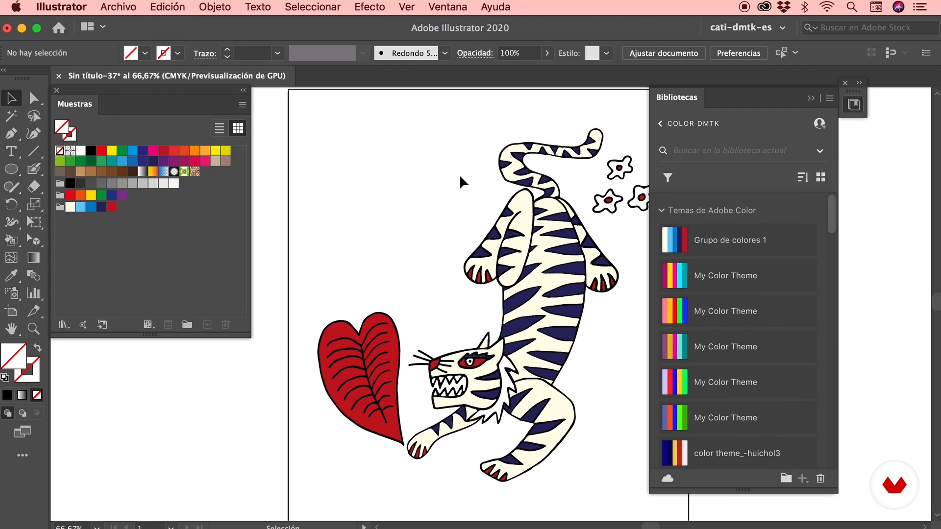Swap fill and stroke colors
The image size is (941, 529).
click(x=37, y=348)
